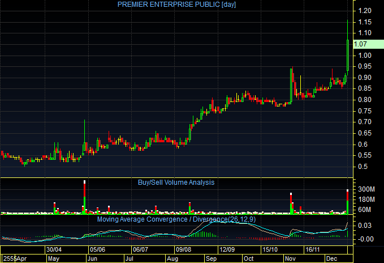Click the 0.80 price axis label
Screen dimensions: 384x263
click(365, 100)
